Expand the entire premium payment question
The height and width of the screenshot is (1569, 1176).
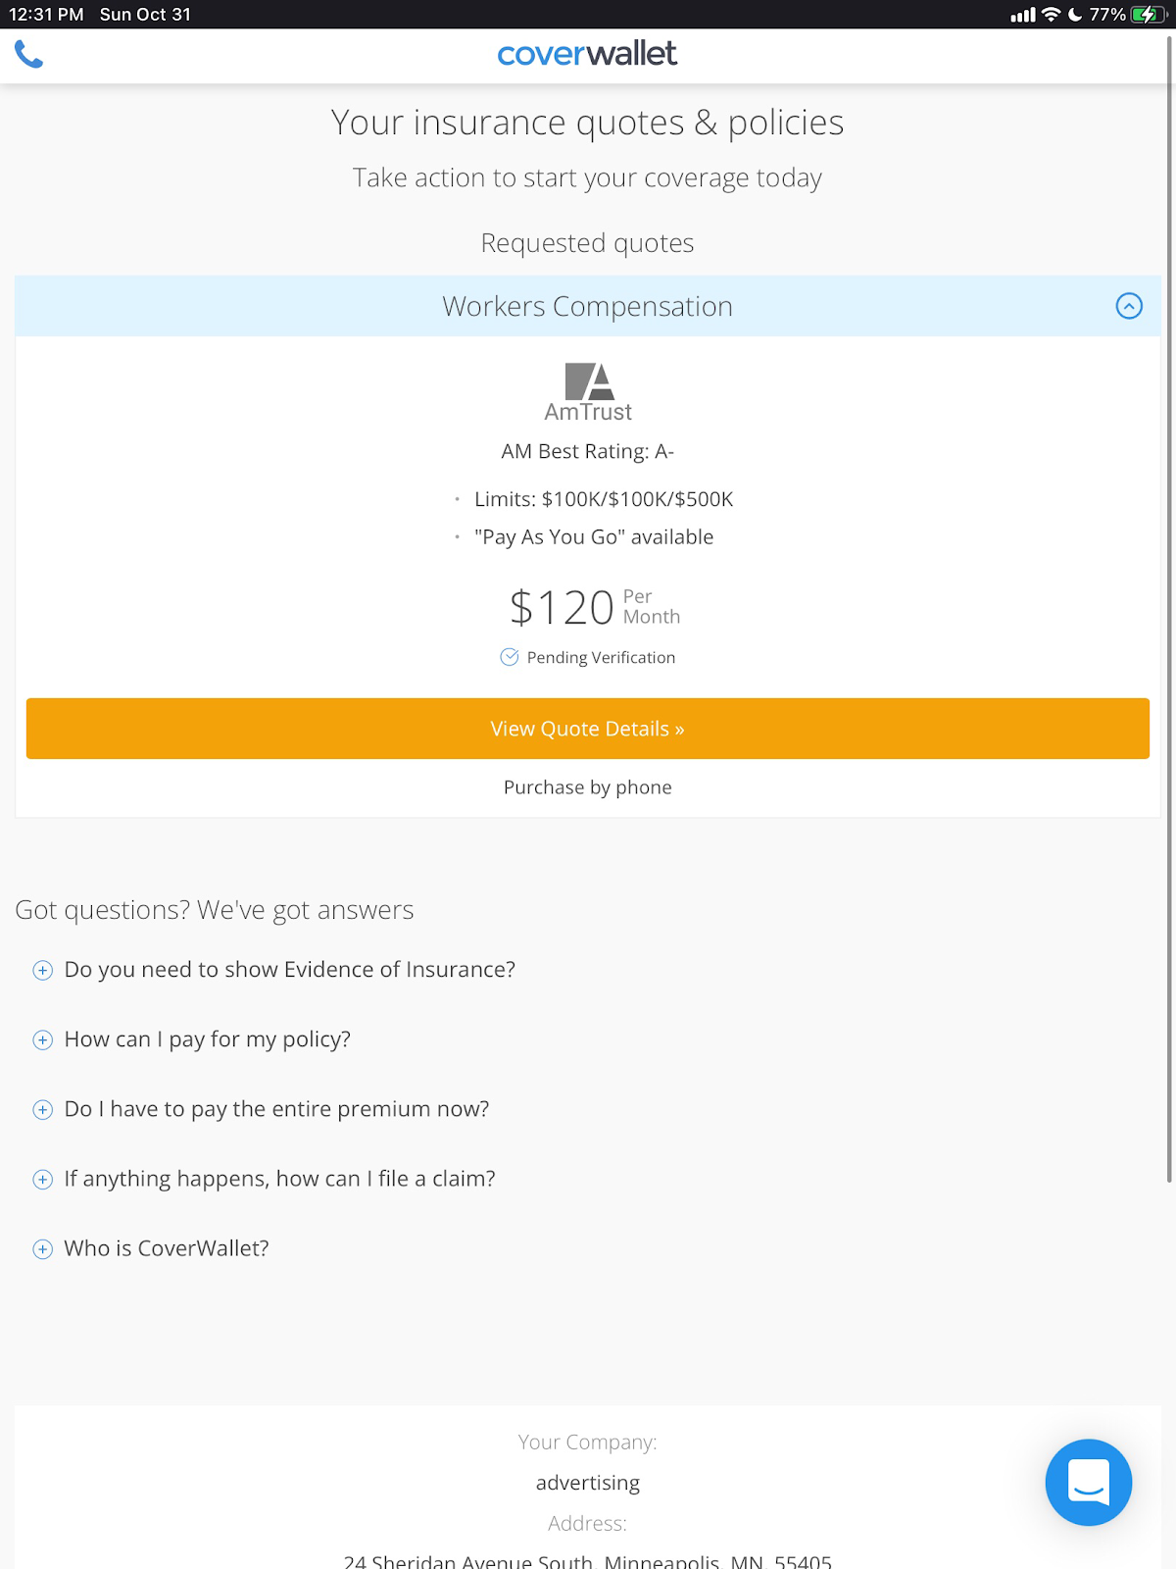(x=43, y=1110)
